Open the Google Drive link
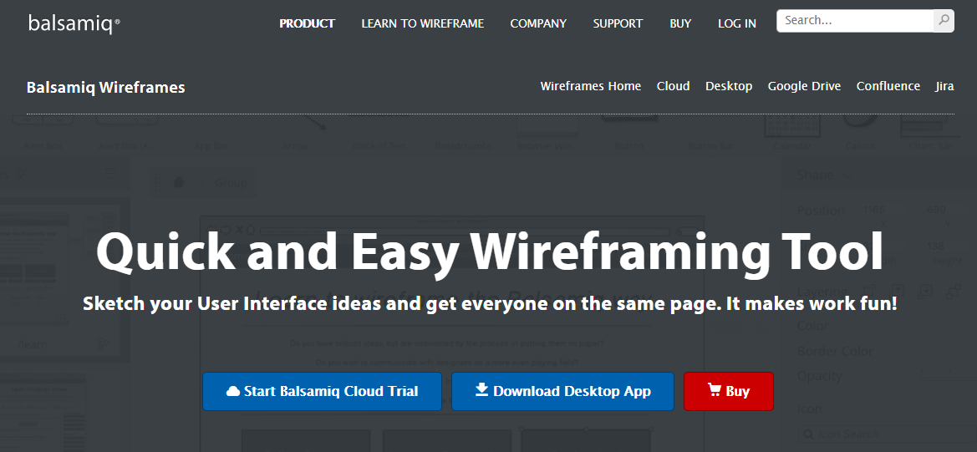 click(804, 87)
